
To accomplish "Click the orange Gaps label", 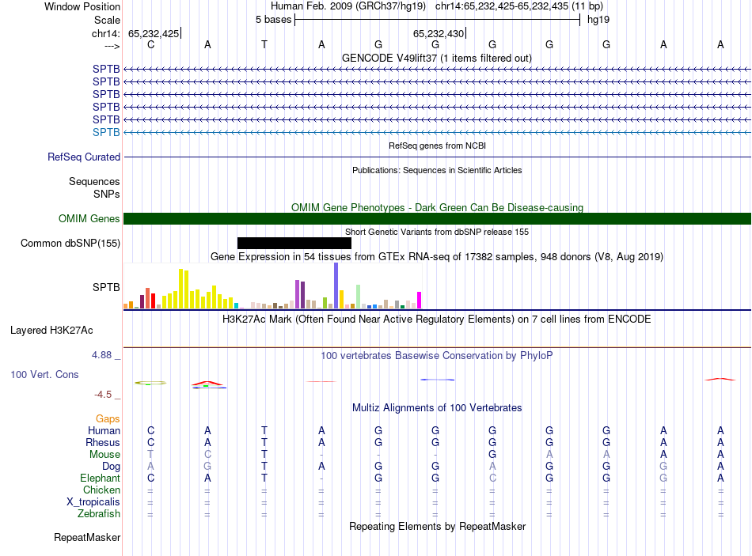I will pyautogui.click(x=108, y=419).
